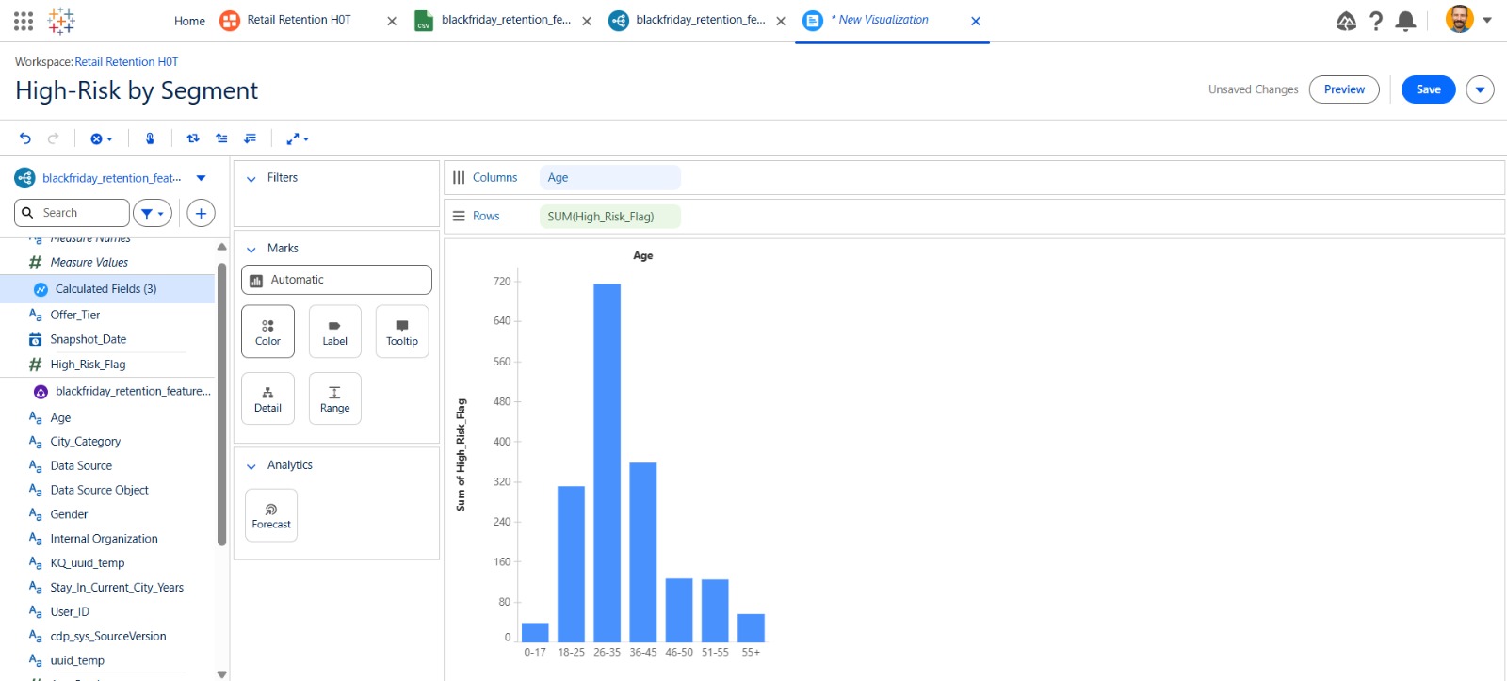Add a new field with plus button
The height and width of the screenshot is (681, 1507).
(201, 213)
